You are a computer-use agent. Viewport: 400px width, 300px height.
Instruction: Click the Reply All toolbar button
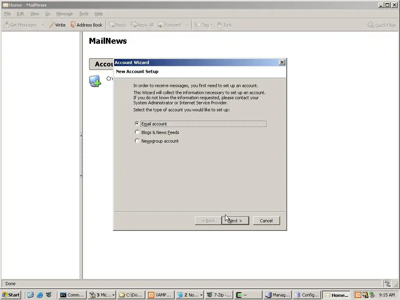click(x=142, y=25)
